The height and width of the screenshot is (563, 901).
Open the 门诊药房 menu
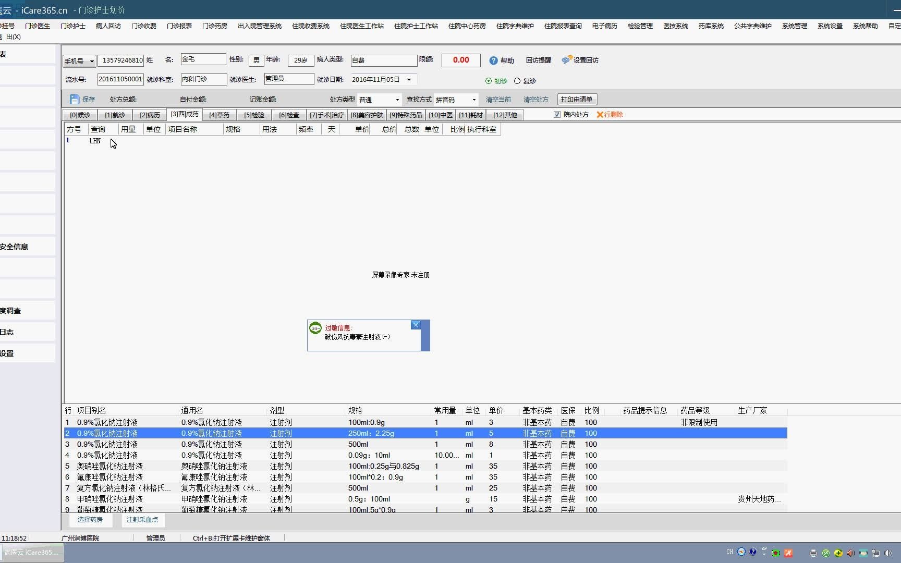pos(215,26)
